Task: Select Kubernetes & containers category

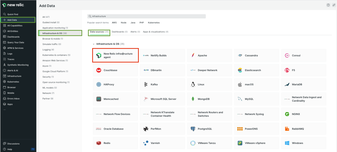Action: [x=56, y=55]
